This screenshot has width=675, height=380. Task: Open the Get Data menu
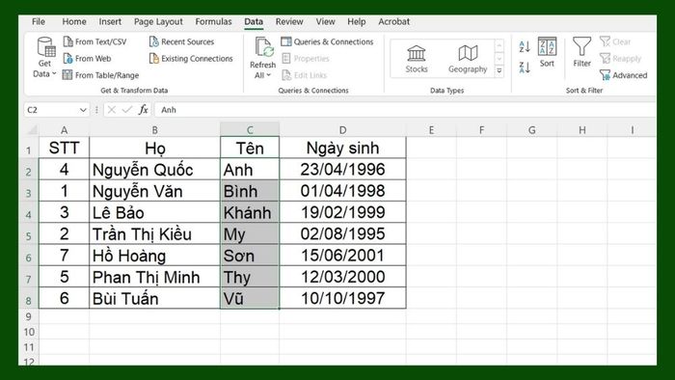coord(45,58)
